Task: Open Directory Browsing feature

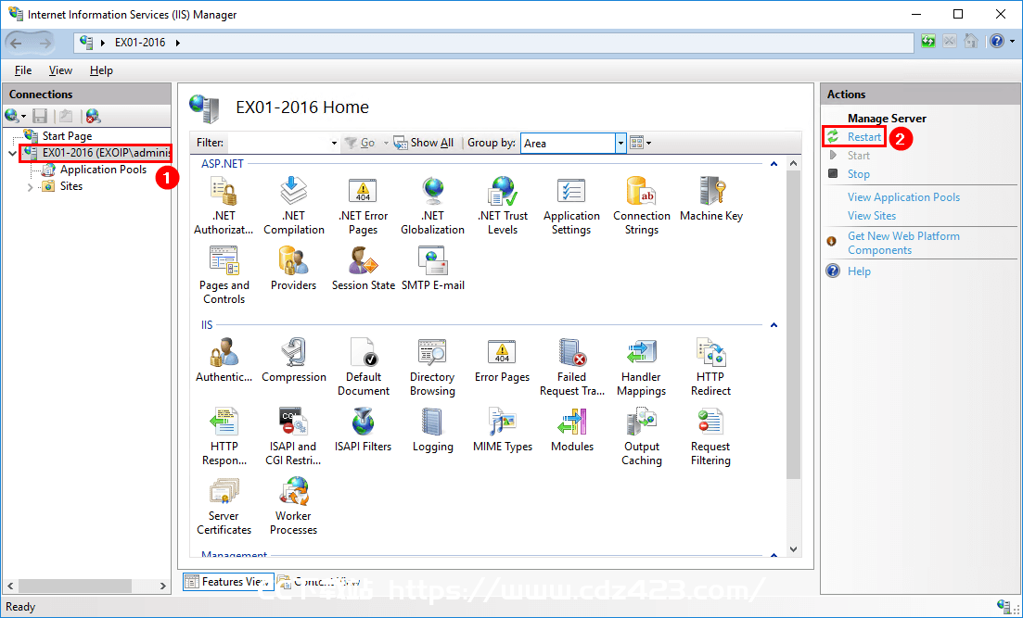Action: coord(432,367)
